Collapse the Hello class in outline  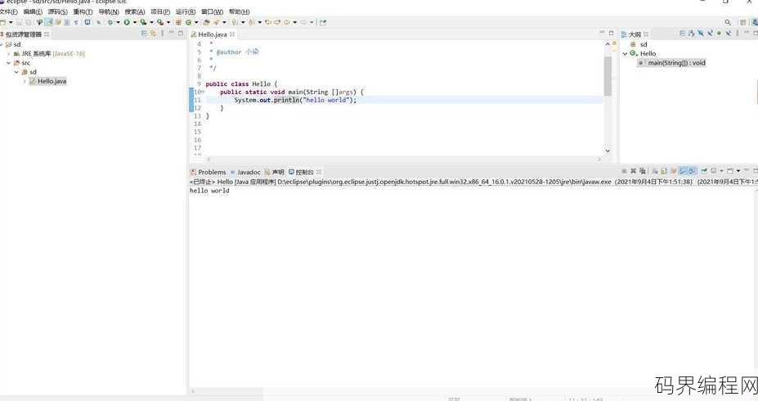click(625, 54)
